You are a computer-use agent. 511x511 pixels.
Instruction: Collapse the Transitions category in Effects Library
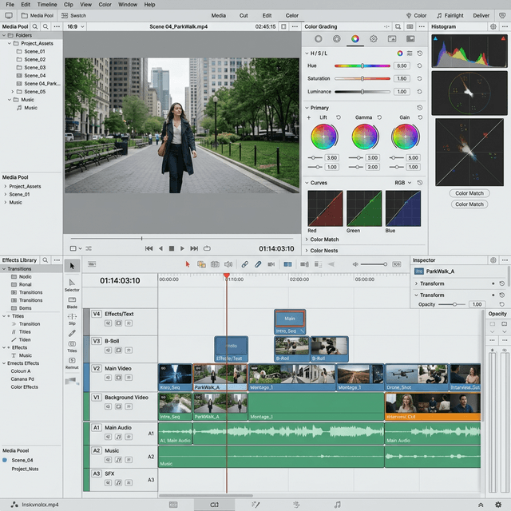point(4,269)
